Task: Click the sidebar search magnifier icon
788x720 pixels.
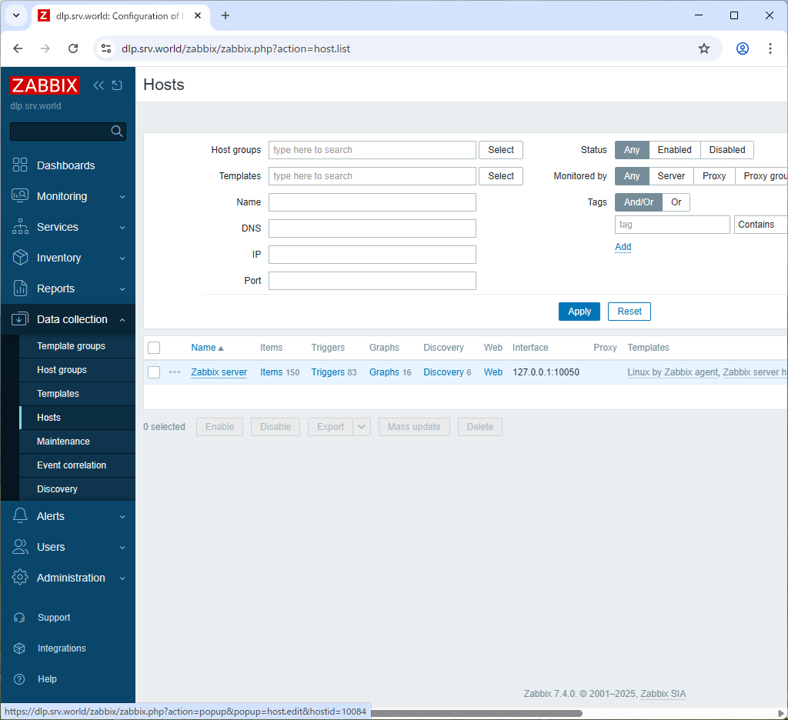Action: [116, 131]
